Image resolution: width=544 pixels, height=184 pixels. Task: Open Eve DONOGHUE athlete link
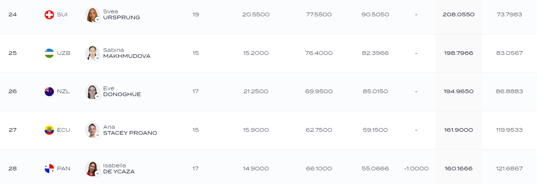pos(122,92)
